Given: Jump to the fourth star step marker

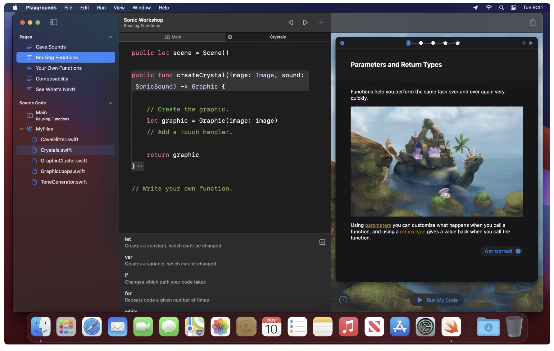Looking at the screenshot, I should coord(445,43).
